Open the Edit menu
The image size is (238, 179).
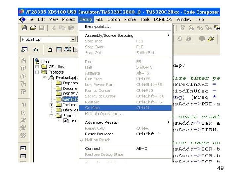pos(41,20)
